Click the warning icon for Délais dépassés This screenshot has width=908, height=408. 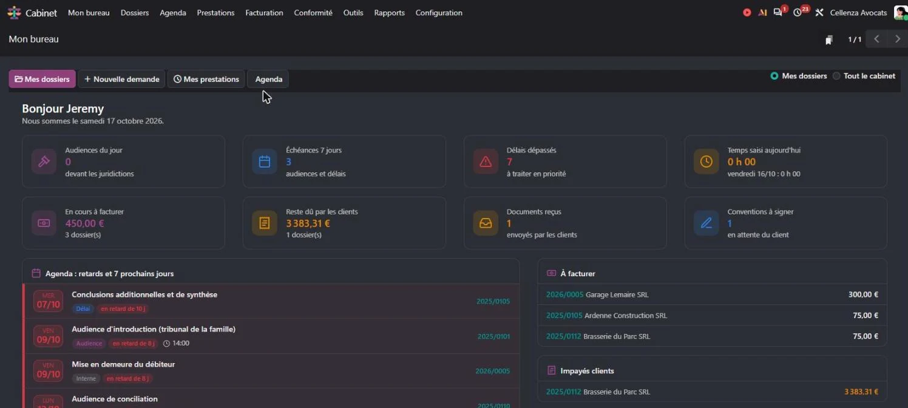[x=486, y=161]
